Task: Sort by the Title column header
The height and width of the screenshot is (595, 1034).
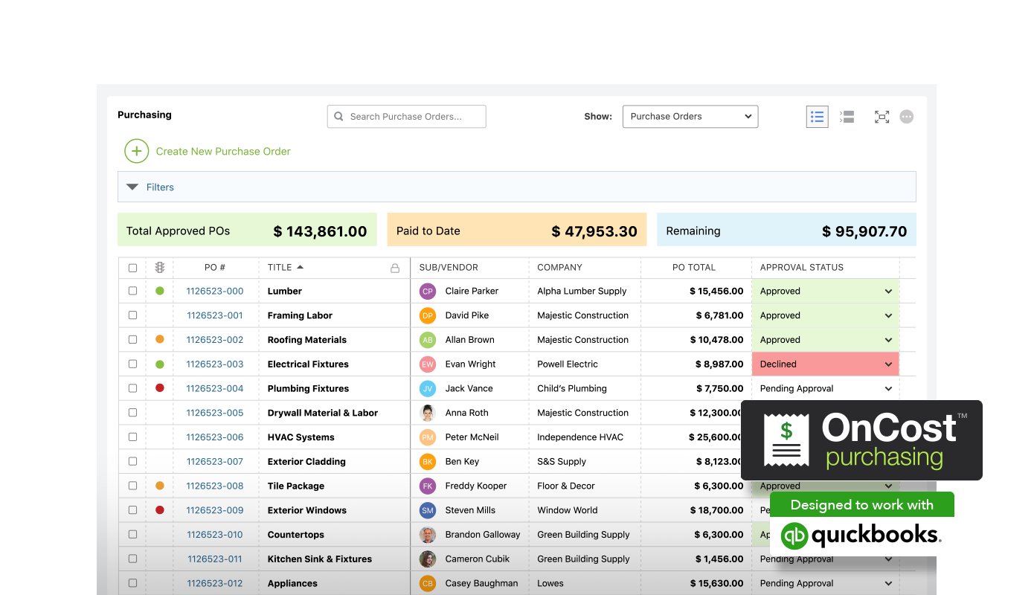Action: 280,268
